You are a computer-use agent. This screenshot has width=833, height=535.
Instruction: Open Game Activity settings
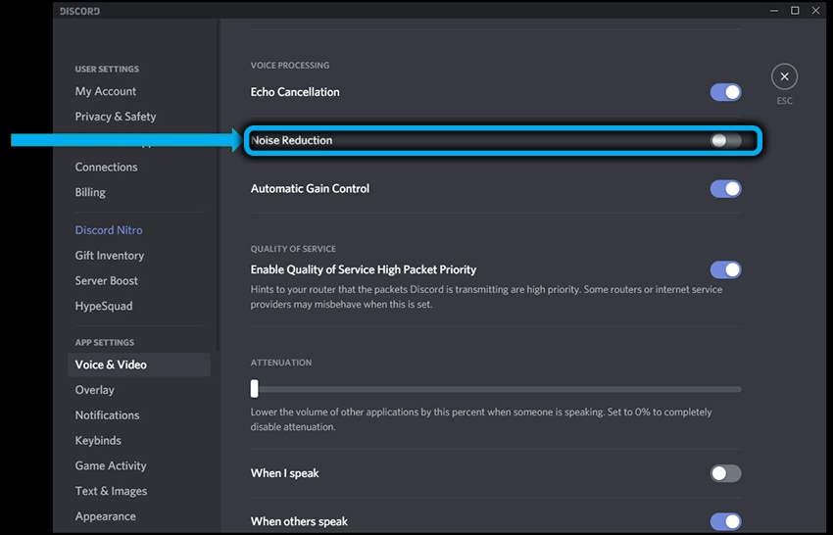click(x=111, y=466)
